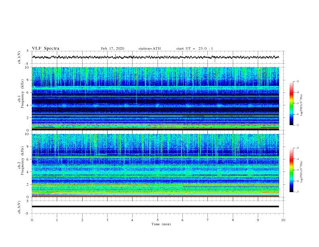Click the ch.3 voltage flat trace
The height and width of the screenshot is (247, 319).
155,207
